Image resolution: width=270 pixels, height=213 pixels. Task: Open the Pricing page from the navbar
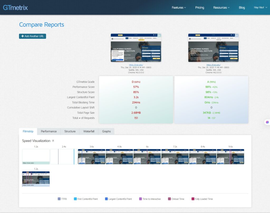point(200,8)
